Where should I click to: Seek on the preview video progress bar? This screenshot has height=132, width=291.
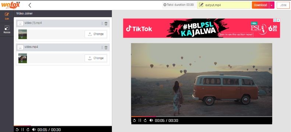click(x=202, y=117)
